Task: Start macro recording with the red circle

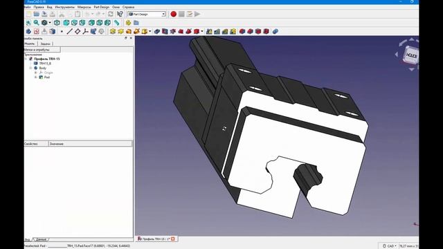Action: pos(174,14)
